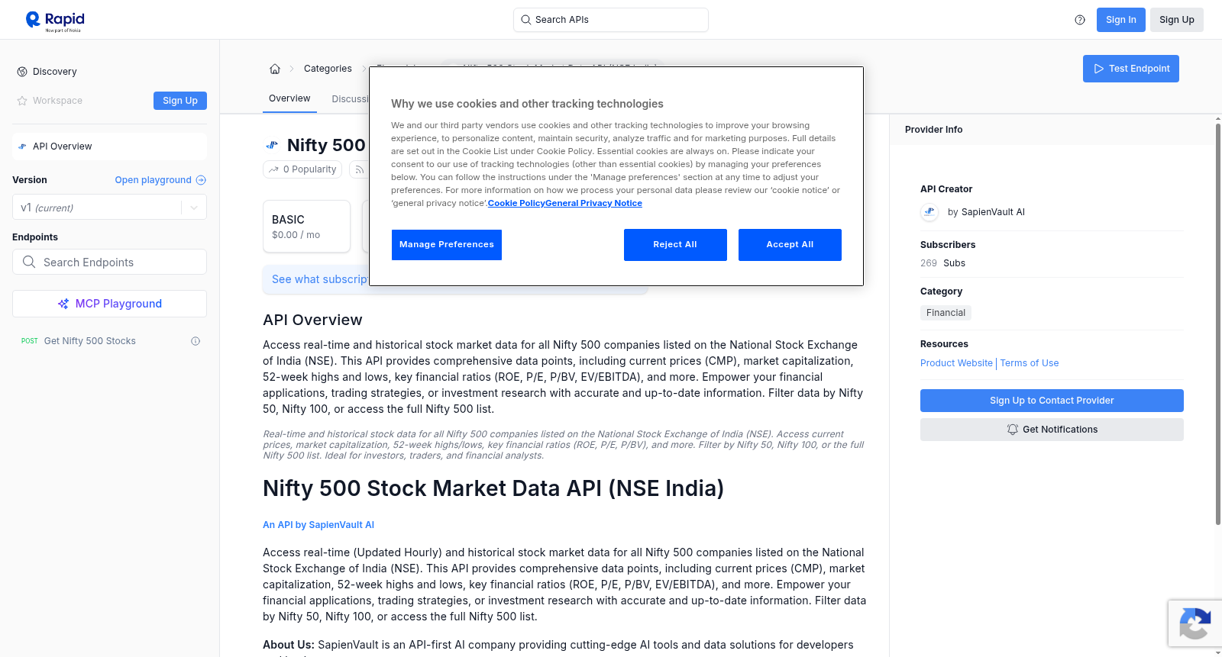Switch to the Overview tab

click(x=289, y=98)
